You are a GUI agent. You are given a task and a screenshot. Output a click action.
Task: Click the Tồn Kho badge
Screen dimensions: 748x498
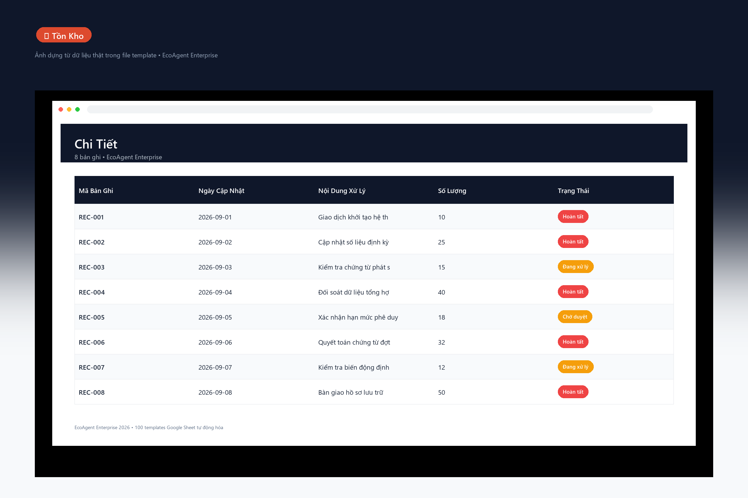[64, 35]
